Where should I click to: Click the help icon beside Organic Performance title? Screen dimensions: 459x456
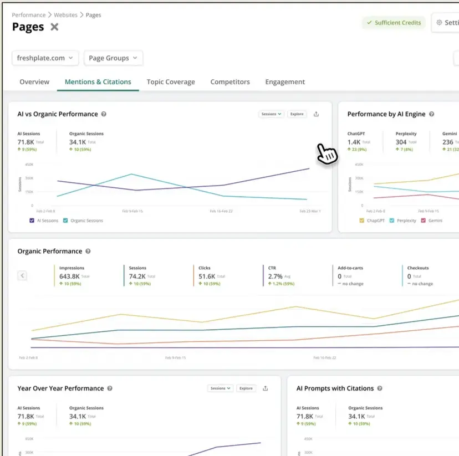[x=89, y=251]
